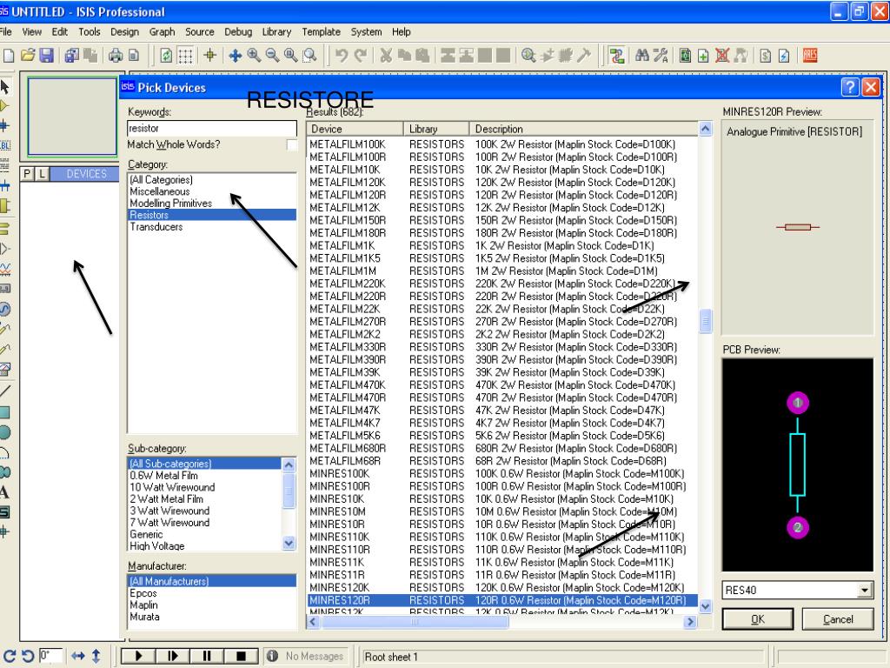Print the schematic using the printer icon

coord(116,55)
